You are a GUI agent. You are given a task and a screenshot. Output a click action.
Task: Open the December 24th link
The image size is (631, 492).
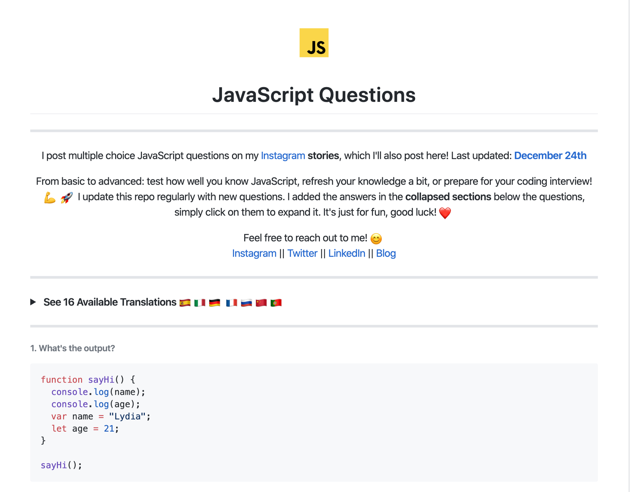point(550,156)
